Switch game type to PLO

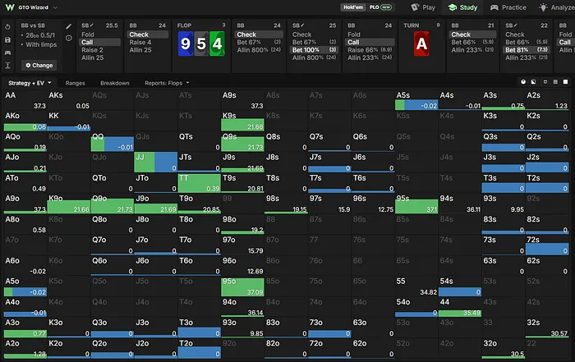click(380, 7)
